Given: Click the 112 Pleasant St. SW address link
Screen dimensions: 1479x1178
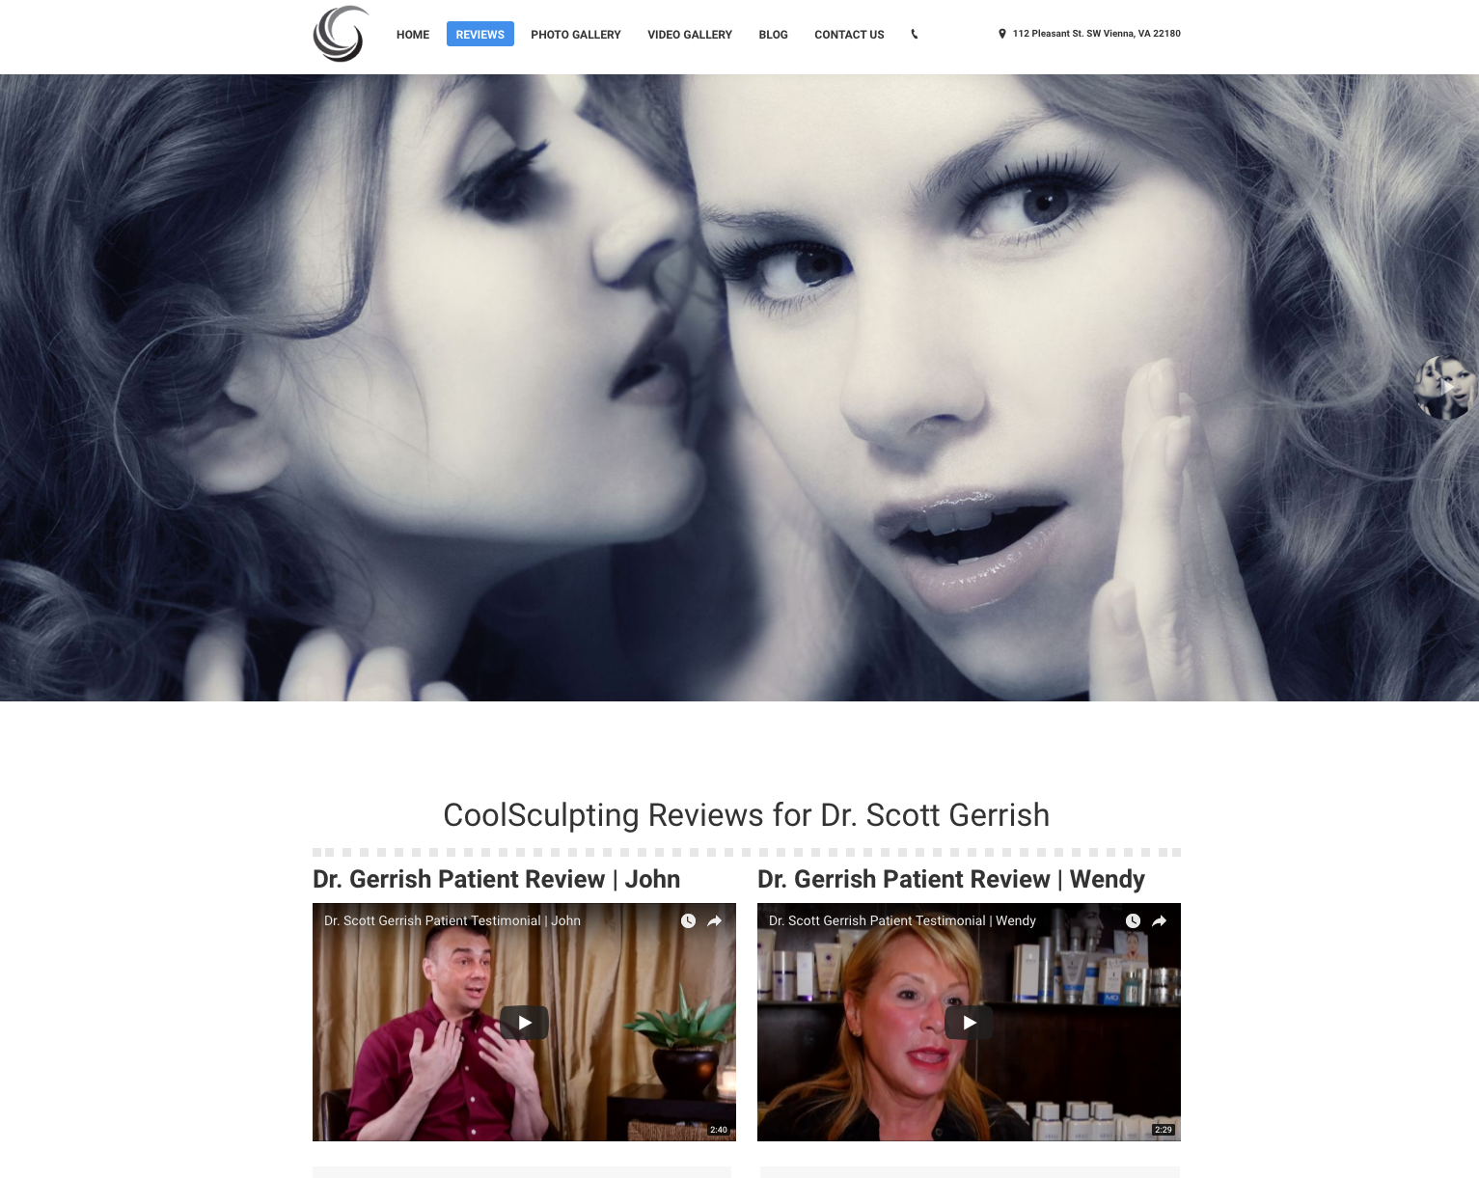Looking at the screenshot, I should pyautogui.click(x=1097, y=34).
